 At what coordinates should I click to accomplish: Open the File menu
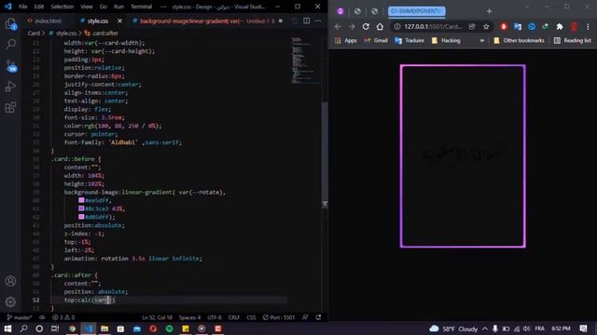point(22,7)
